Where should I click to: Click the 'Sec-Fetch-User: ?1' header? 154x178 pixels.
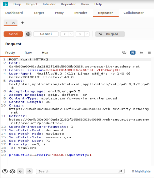(x=29, y=141)
